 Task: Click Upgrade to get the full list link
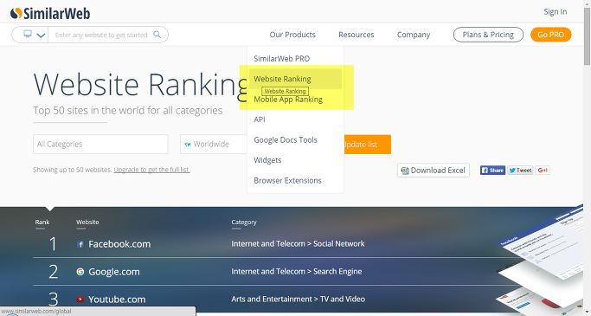(x=151, y=170)
